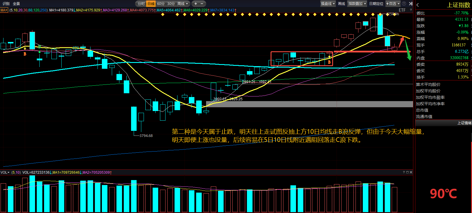Click the 涨幅 value -0.09%

[462, 32]
